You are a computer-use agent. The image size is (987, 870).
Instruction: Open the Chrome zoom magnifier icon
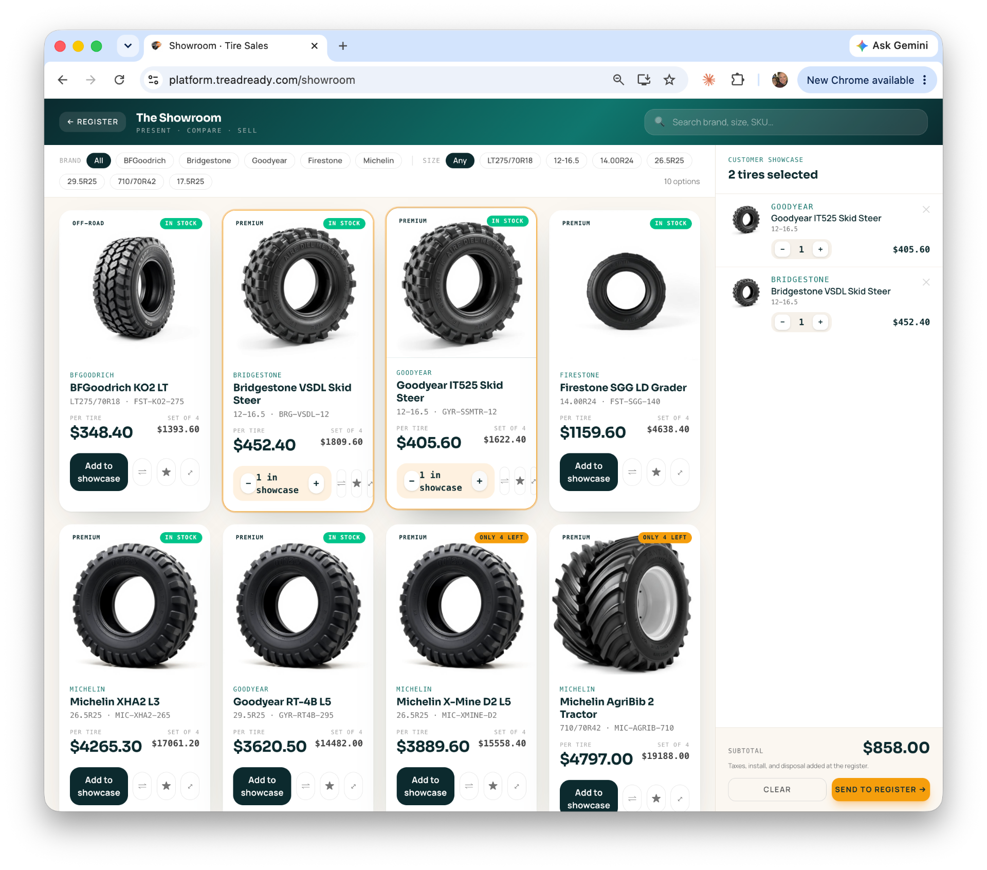pos(618,80)
